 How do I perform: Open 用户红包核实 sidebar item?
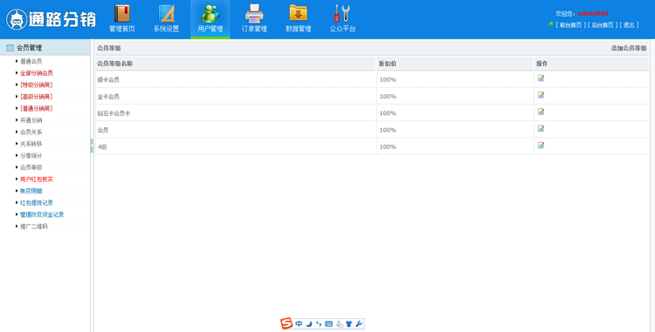point(37,180)
